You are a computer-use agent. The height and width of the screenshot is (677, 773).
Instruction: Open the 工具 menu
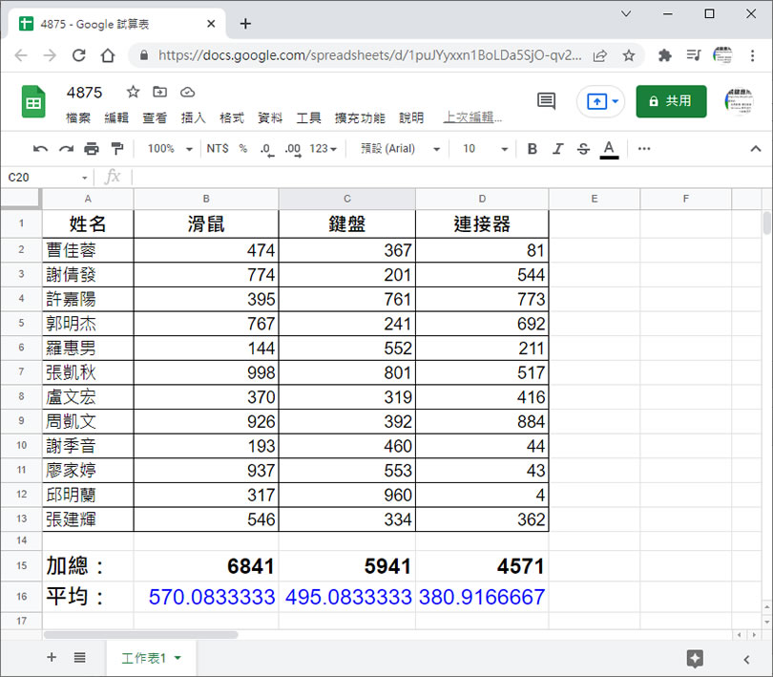(308, 118)
